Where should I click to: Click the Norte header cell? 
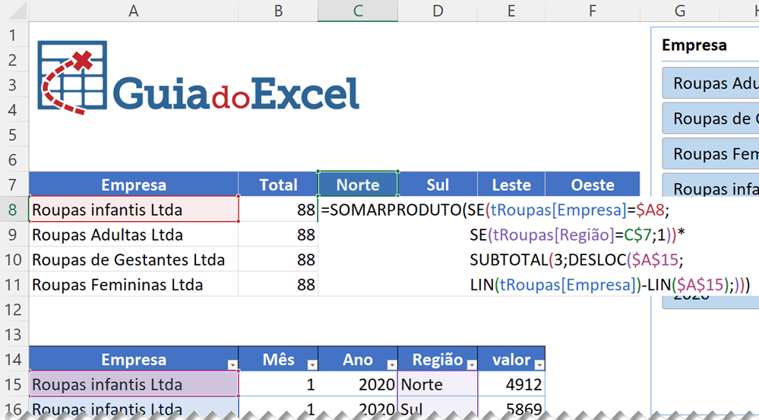(x=358, y=185)
